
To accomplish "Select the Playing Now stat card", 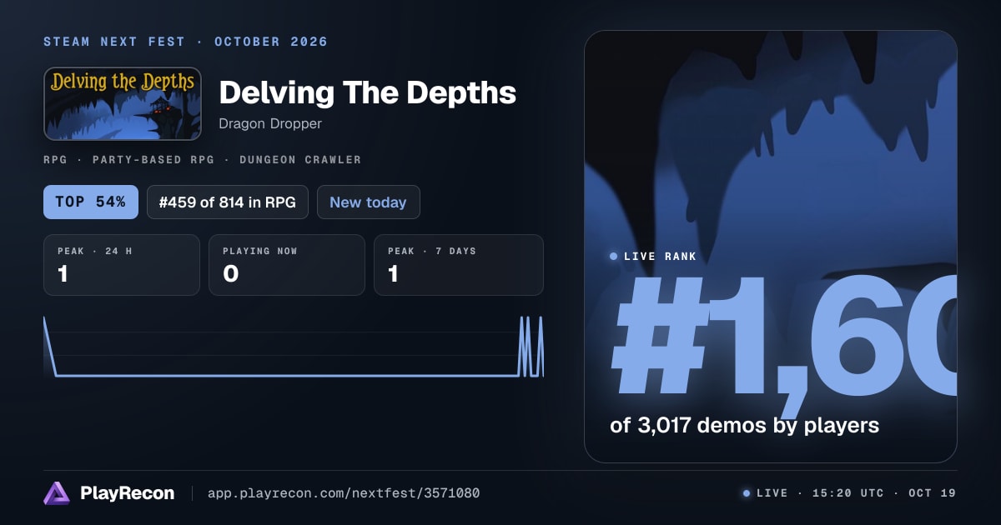I will point(287,265).
